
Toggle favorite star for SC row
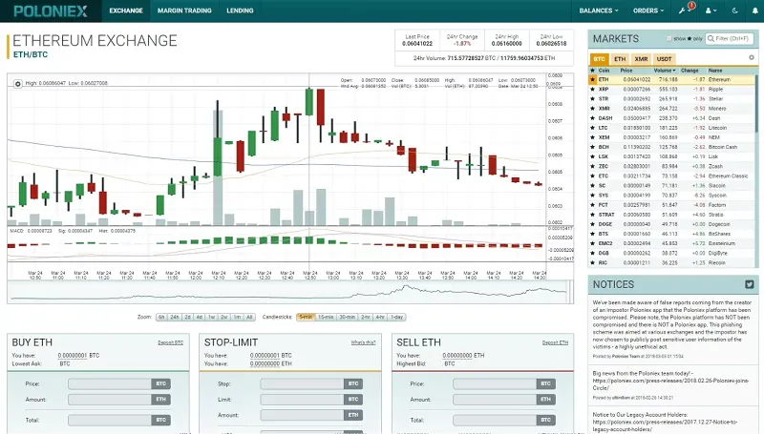click(x=592, y=185)
